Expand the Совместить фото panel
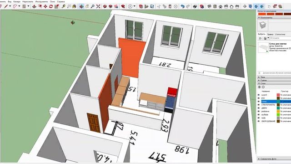The width and height of the screenshot is (291, 164). click(x=274, y=159)
